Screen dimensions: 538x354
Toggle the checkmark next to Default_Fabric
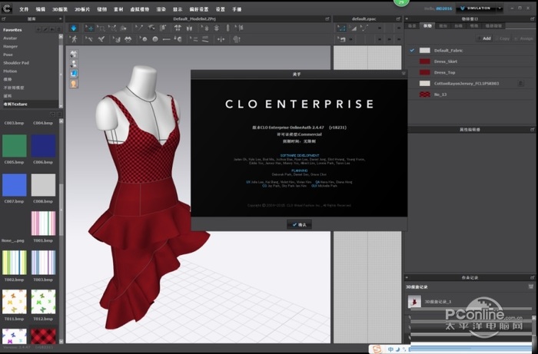coord(413,50)
